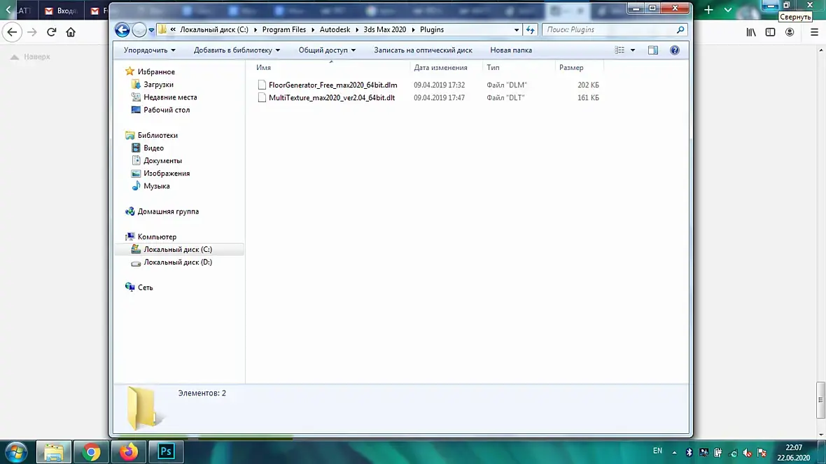This screenshot has height=464, width=826.
Task: Click the search magnifier icon in Explorer
Action: click(x=680, y=29)
